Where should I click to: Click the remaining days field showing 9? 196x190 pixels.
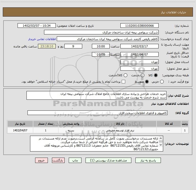[x=73, y=46]
